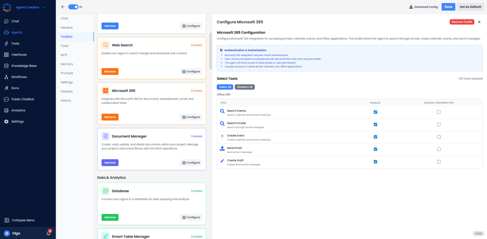Click the Web Search toolkit icon
487x239 pixels.
point(106,45)
